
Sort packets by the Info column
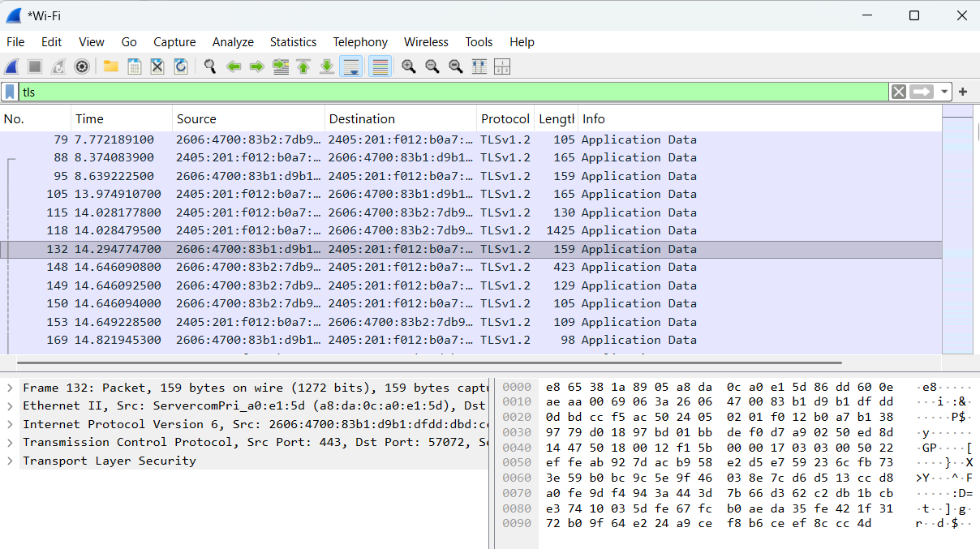[x=759, y=119]
